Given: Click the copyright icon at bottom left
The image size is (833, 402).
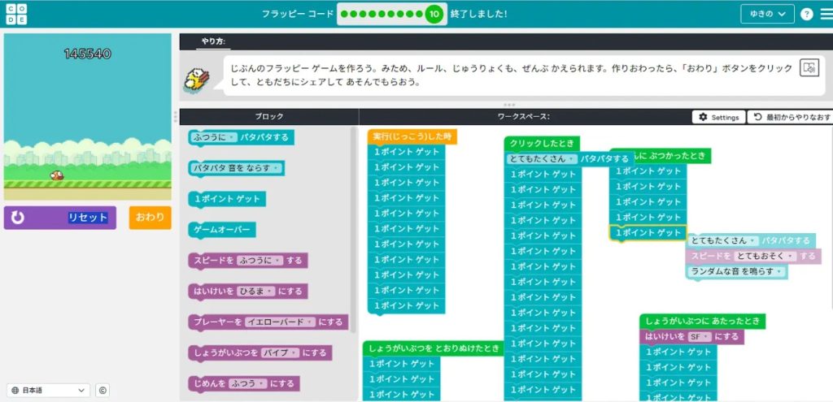Looking at the screenshot, I should click(102, 391).
